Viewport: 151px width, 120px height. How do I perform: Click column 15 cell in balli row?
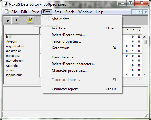click(x=127, y=37)
